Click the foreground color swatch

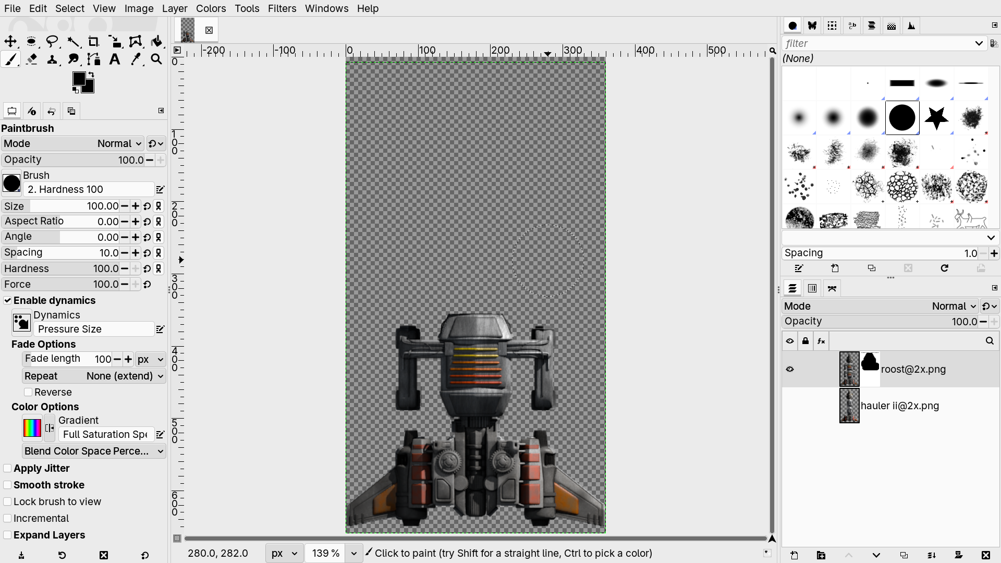[x=78, y=78]
